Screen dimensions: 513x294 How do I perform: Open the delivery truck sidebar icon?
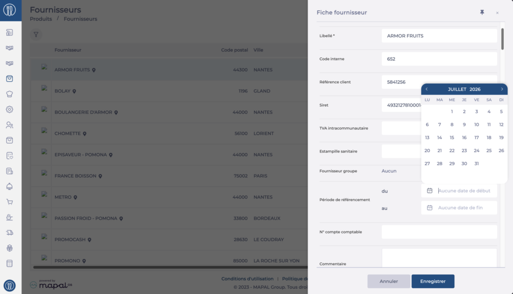10,232
